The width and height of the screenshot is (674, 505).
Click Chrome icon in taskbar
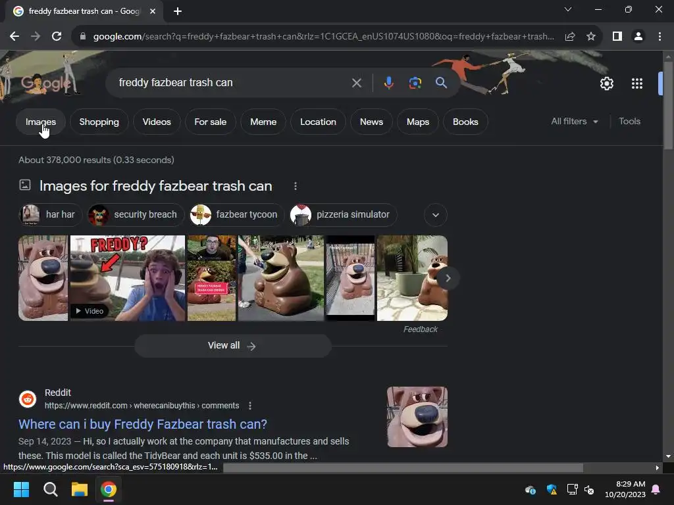[x=109, y=489]
